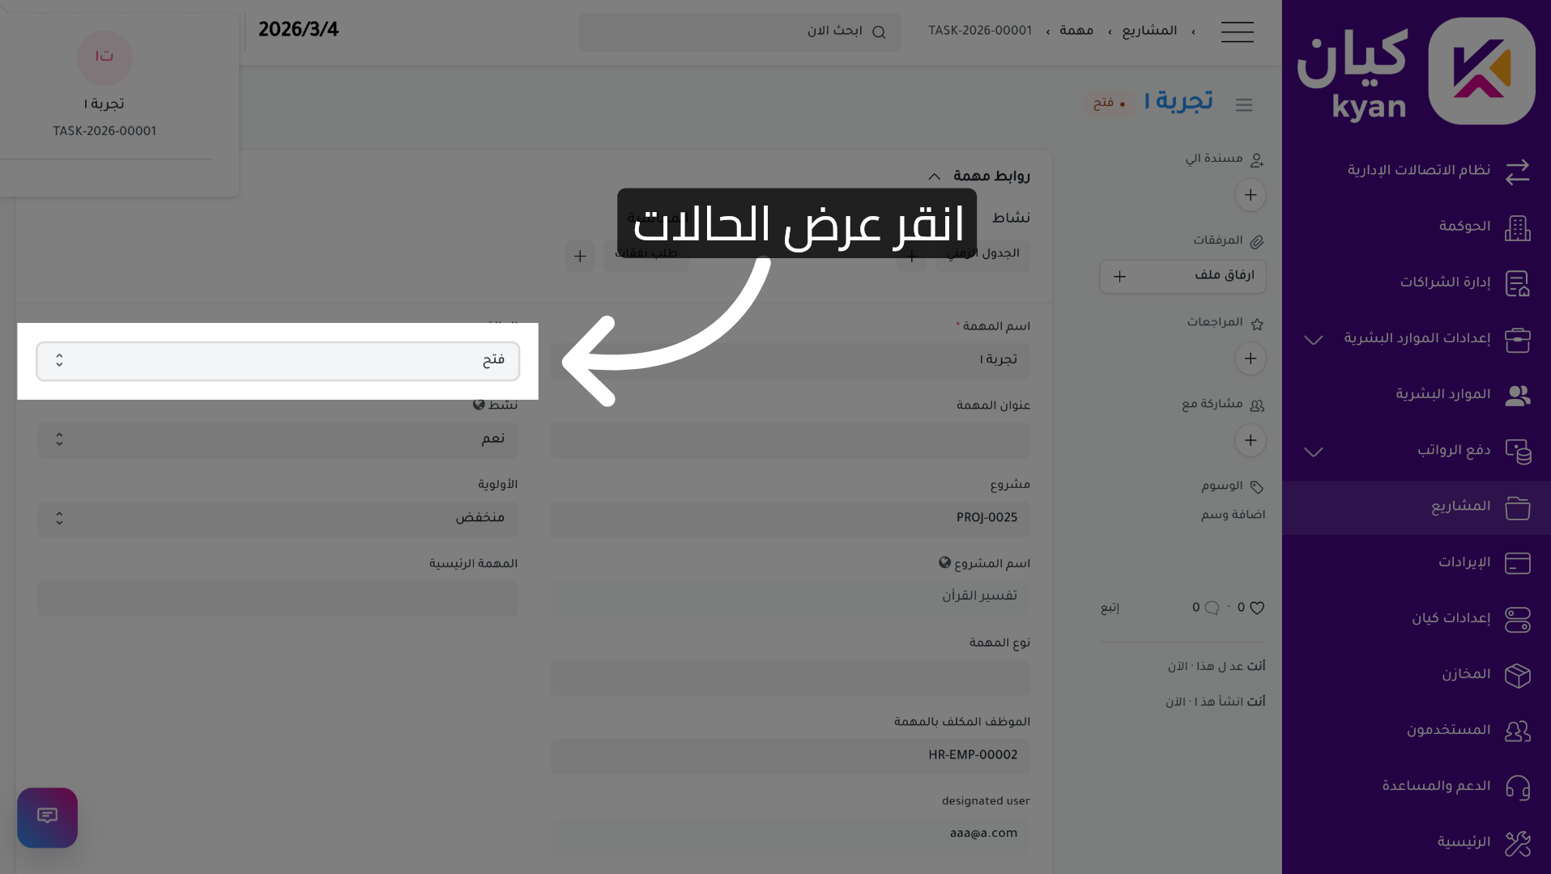Screen dimensions: 1551x874
Task: Open الرئيسية settings icon
Action: [x=1518, y=842]
